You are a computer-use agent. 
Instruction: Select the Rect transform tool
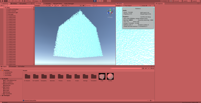[x=16, y=1]
